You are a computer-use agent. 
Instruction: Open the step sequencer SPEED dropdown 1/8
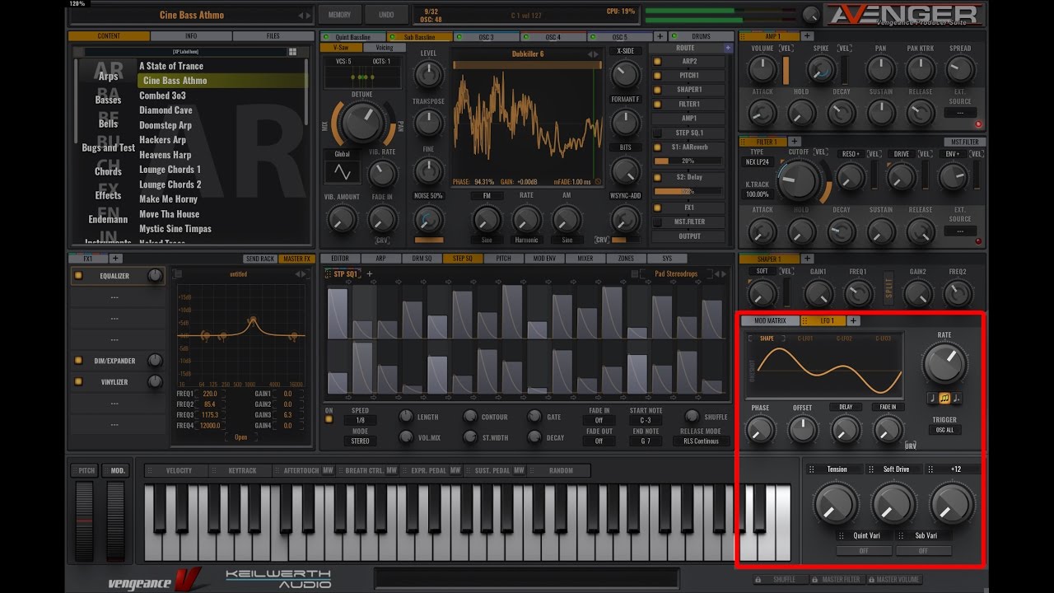point(361,420)
